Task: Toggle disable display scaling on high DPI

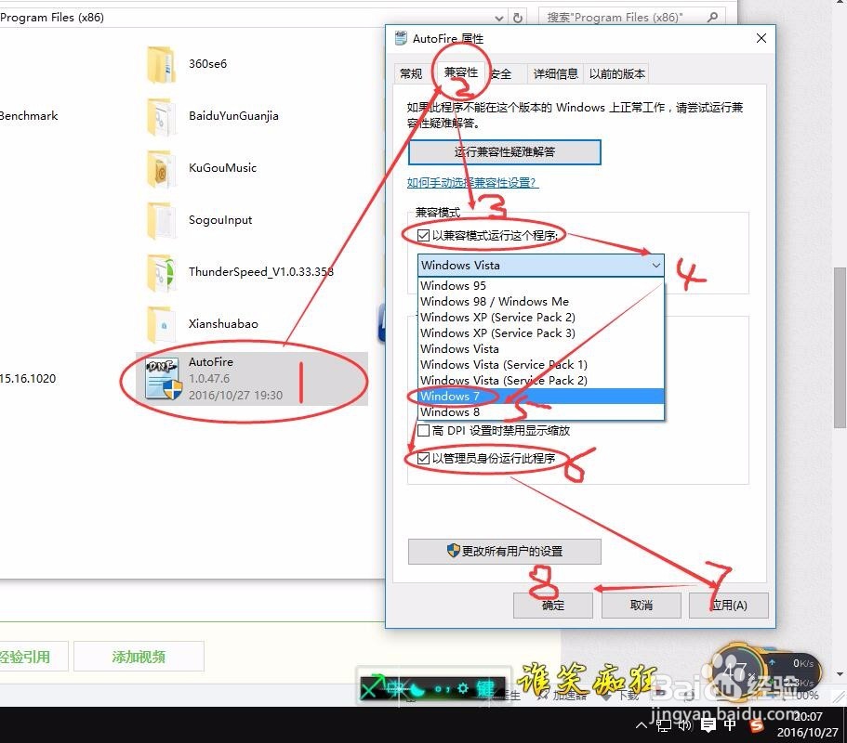Action: pyautogui.click(x=424, y=431)
